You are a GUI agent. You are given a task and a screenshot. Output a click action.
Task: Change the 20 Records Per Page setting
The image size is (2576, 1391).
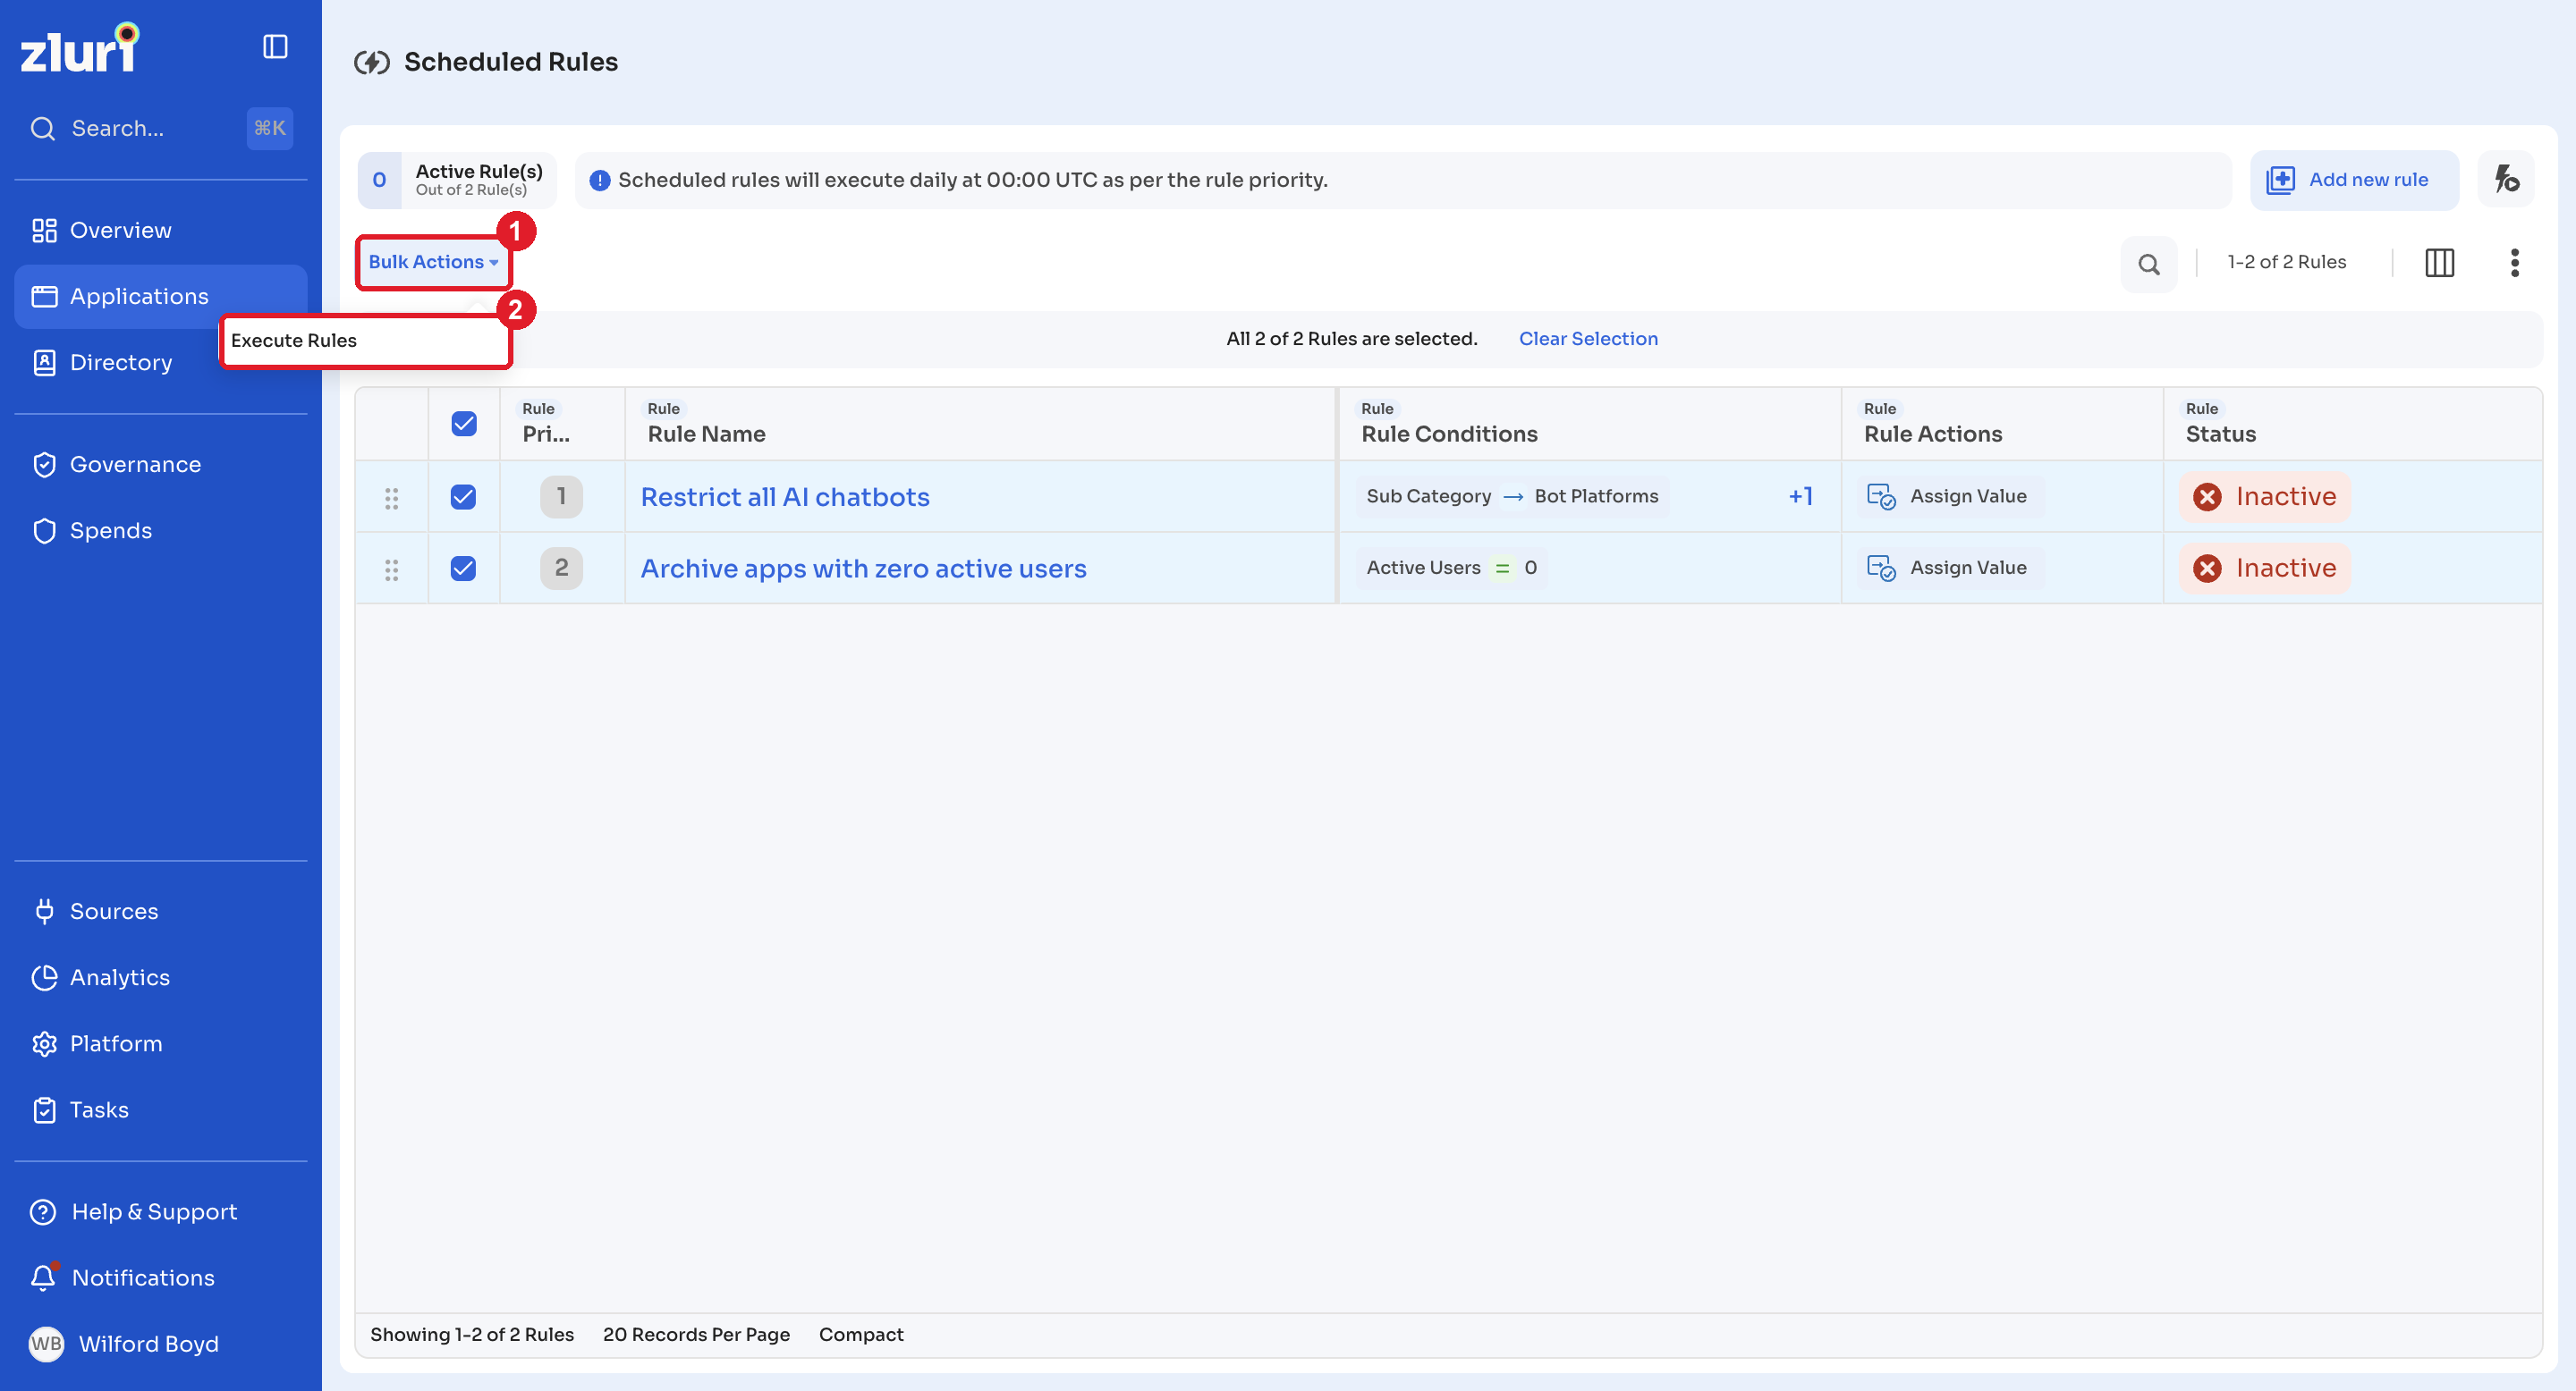click(696, 1335)
